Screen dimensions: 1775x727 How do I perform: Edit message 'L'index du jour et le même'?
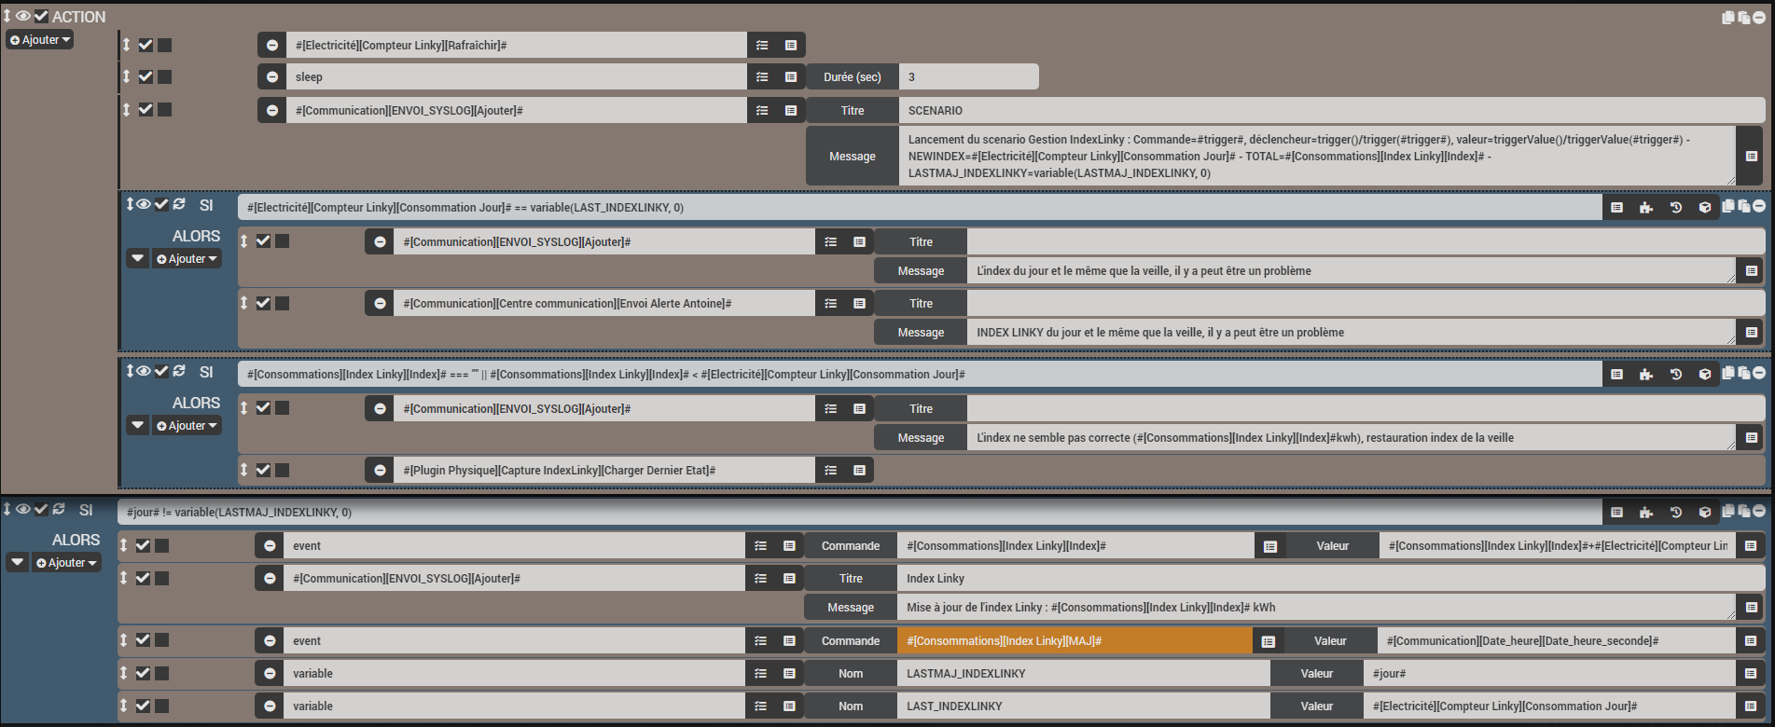[1352, 270]
